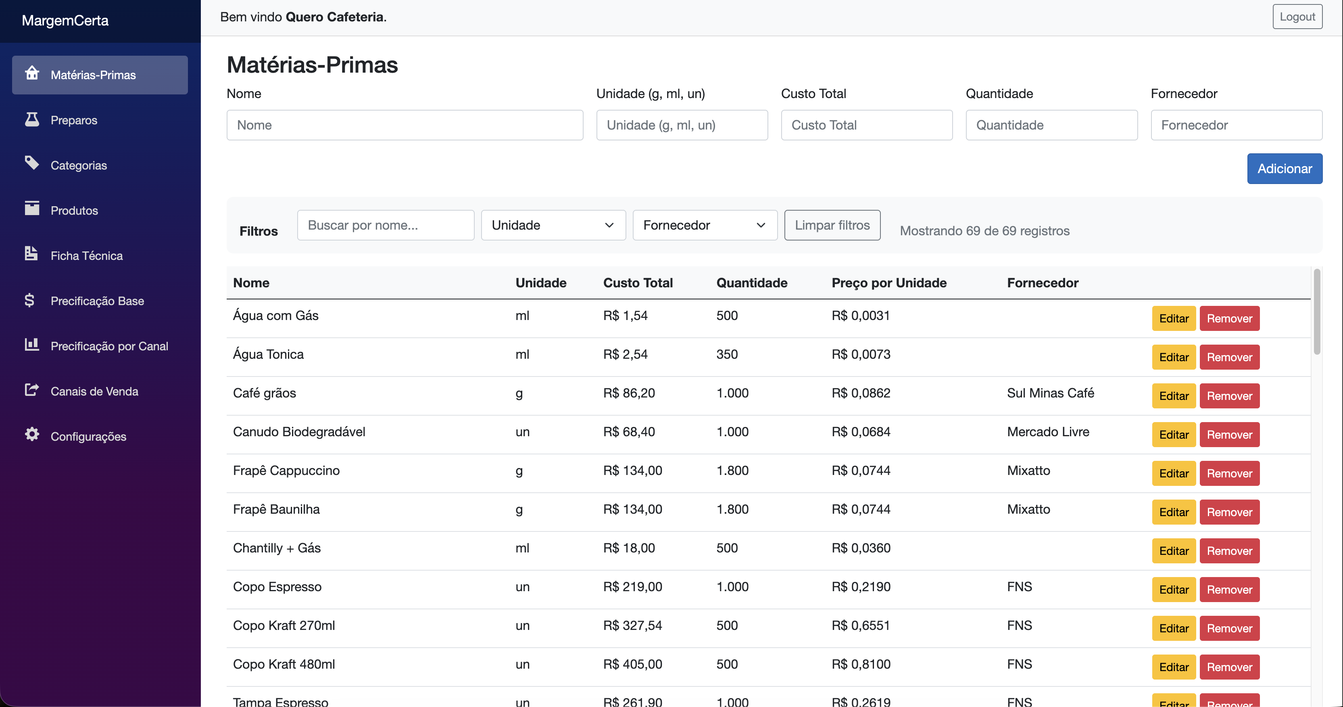Go to Canais de Venda menu entry
Screen dimensions: 1343x707
pyautogui.click(x=94, y=391)
